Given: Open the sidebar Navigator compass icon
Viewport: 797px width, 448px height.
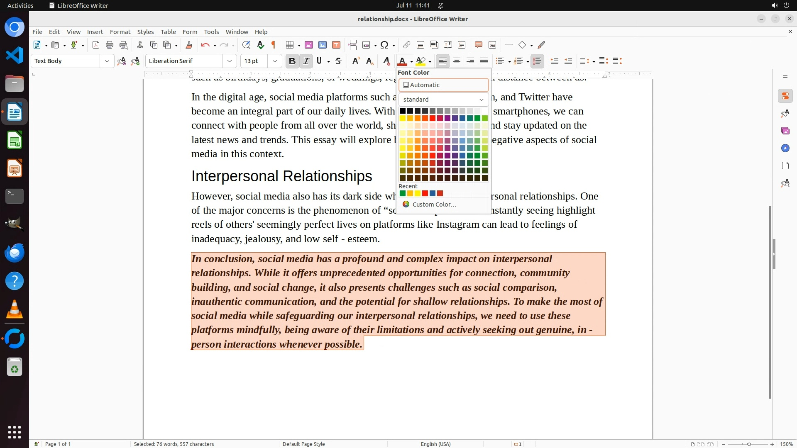Looking at the screenshot, I should (785, 149).
